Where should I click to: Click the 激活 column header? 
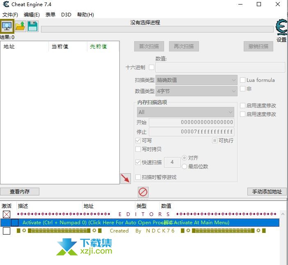pyautogui.click(x=8, y=206)
